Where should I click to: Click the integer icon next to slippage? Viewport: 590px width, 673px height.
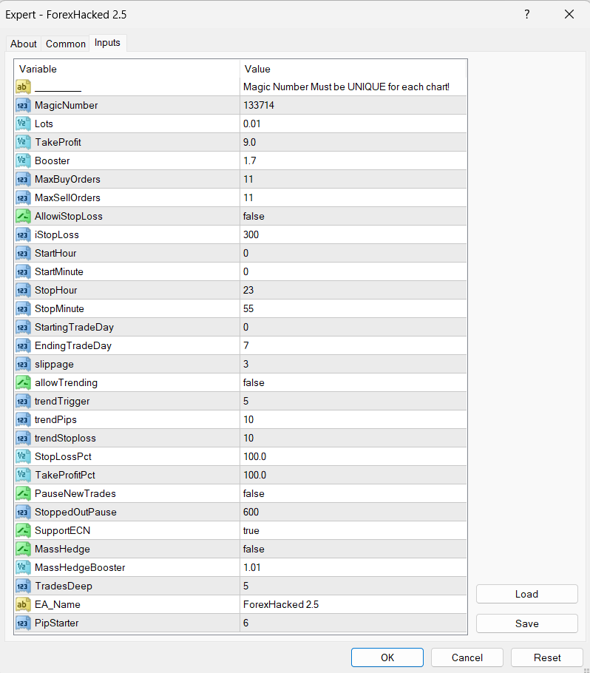click(x=23, y=364)
